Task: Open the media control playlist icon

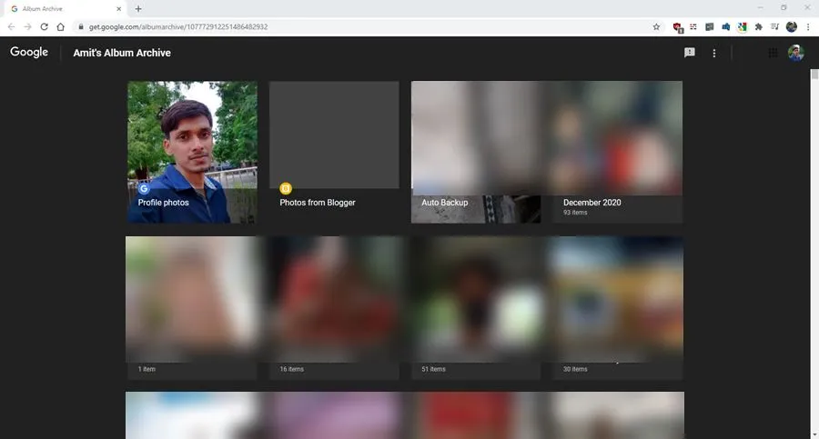Action: coord(774,26)
